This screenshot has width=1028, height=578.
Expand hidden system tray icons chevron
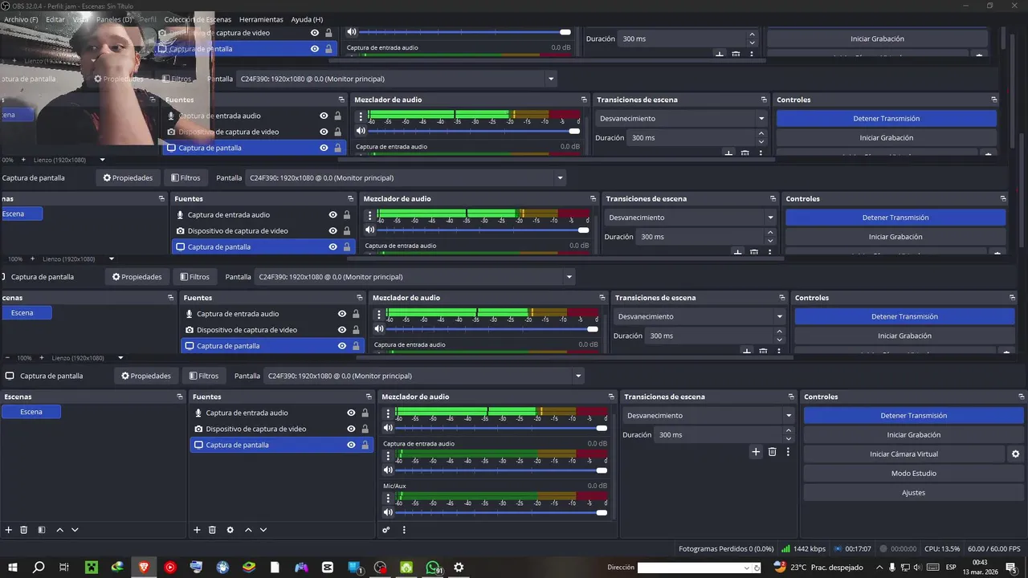click(x=879, y=568)
